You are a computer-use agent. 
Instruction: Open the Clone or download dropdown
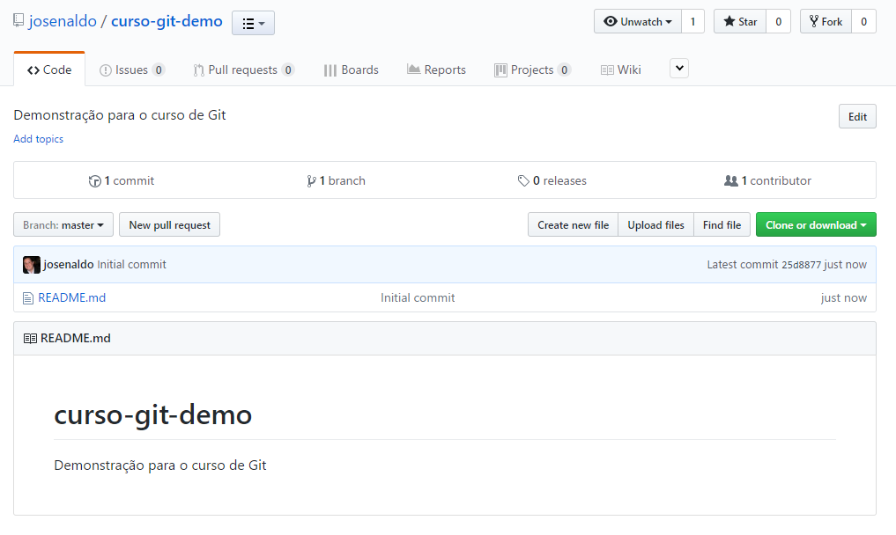click(816, 225)
